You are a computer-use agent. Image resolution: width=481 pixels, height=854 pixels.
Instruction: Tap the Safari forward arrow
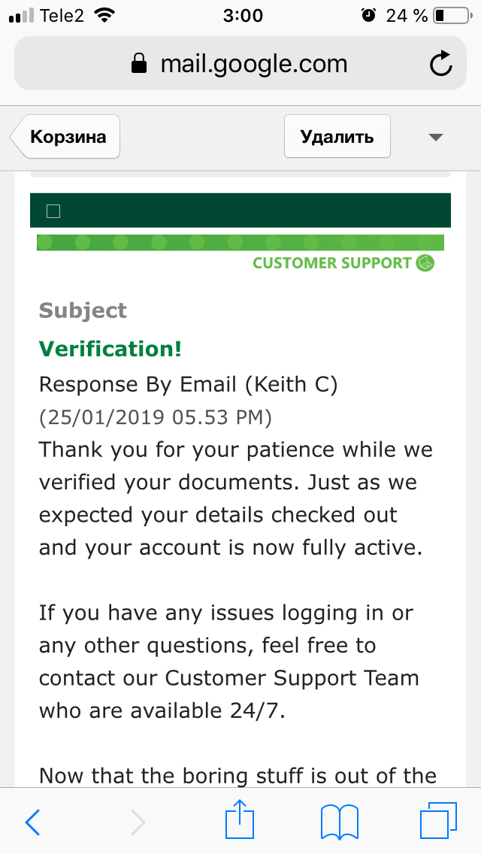click(x=138, y=822)
